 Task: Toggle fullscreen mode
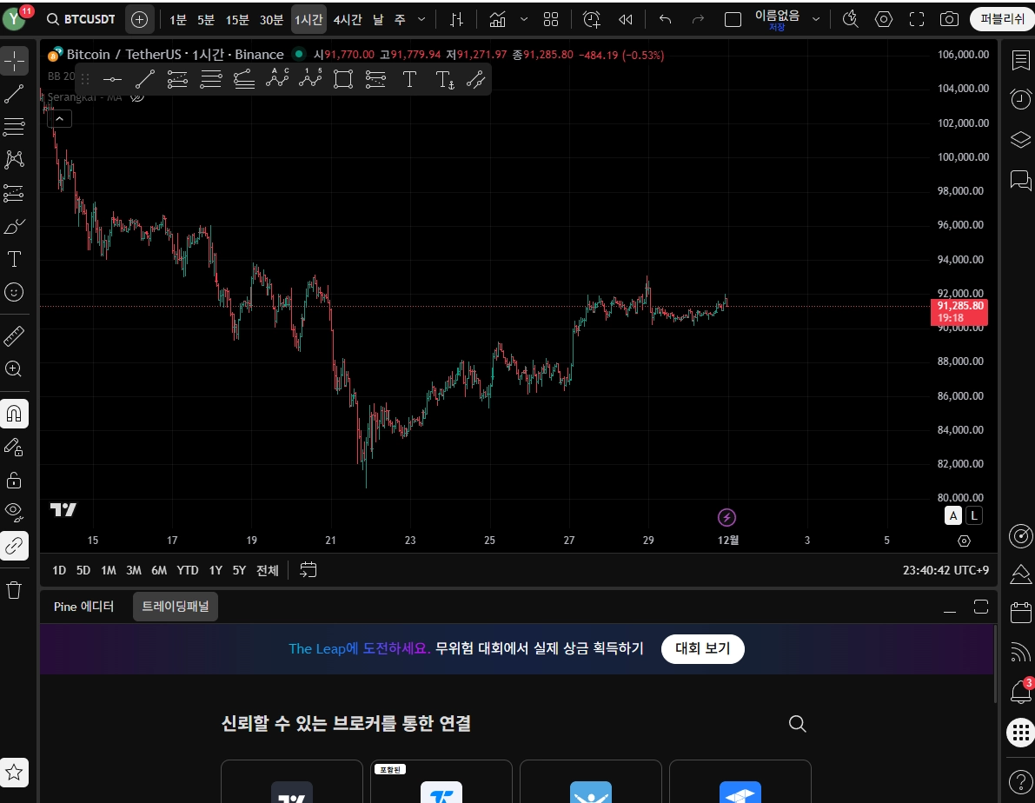click(916, 20)
